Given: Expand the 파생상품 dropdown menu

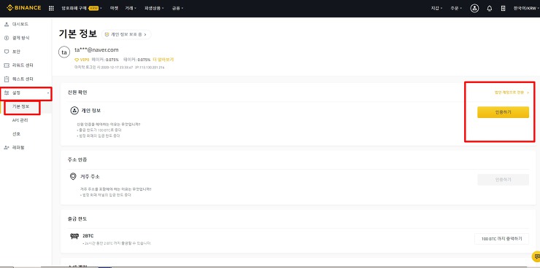Looking at the screenshot, I should pos(154,8).
